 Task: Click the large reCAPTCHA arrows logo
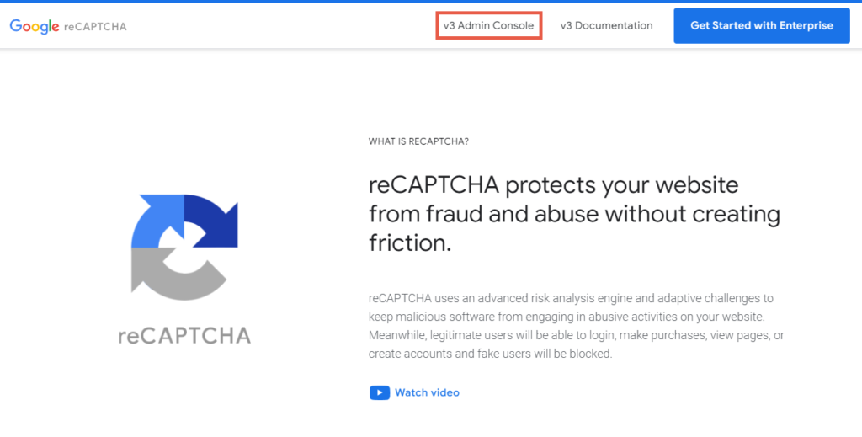(184, 247)
